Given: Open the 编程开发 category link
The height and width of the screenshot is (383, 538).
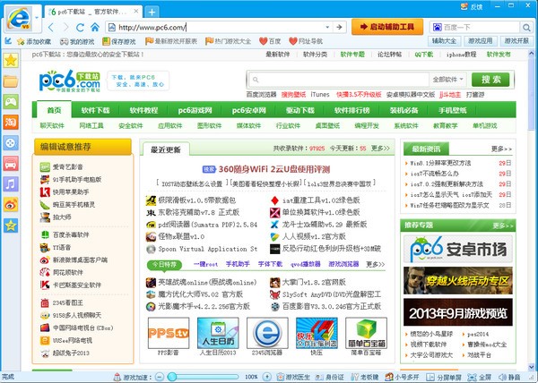Looking at the screenshot, I should pyautogui.click(x=367, y=125).
